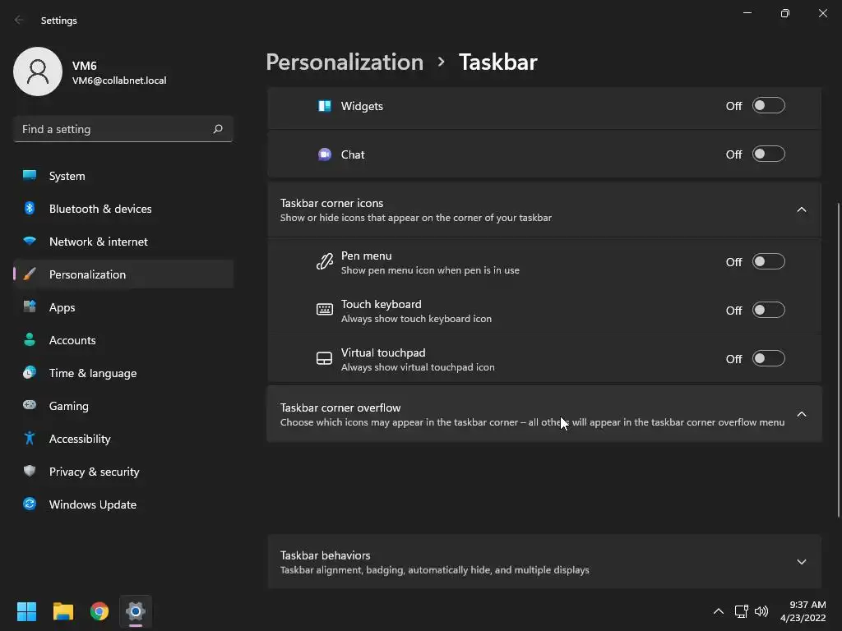Click the volume speaker icon in system tray
This screenshot has width=842, height=631.
(761, 611)
